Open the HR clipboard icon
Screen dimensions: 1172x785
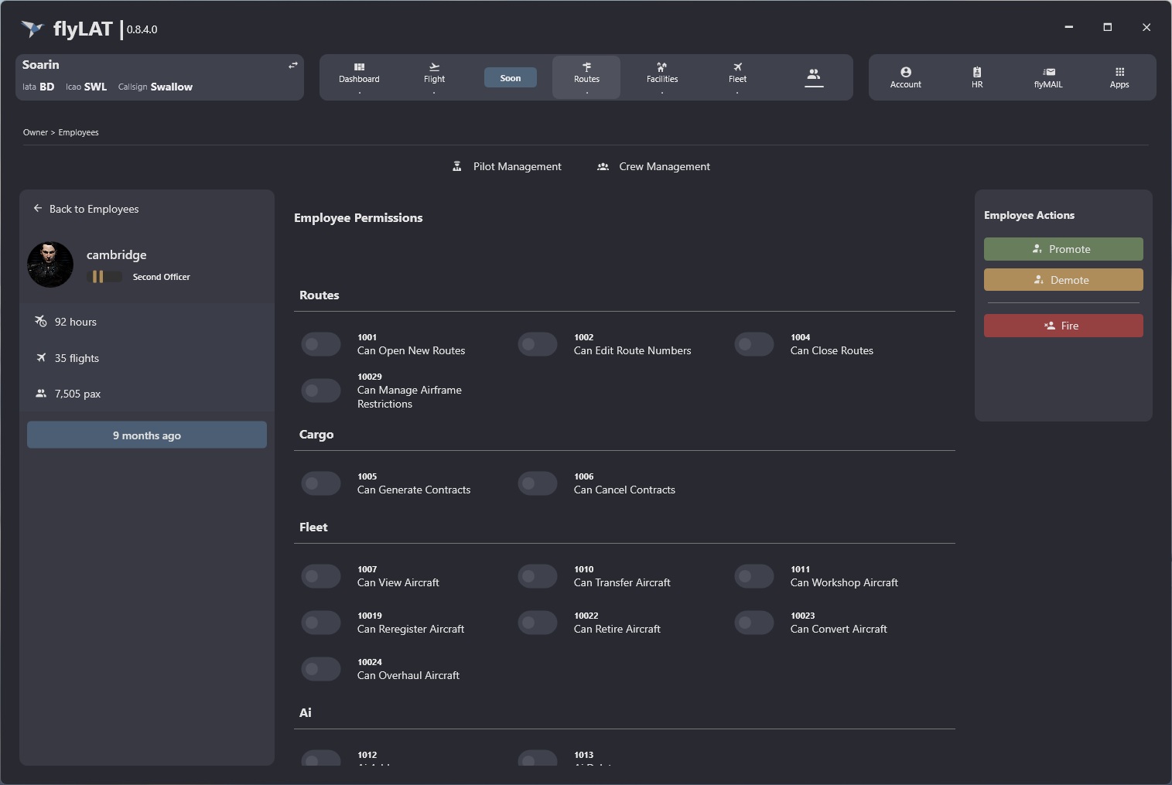pos(977,72)
